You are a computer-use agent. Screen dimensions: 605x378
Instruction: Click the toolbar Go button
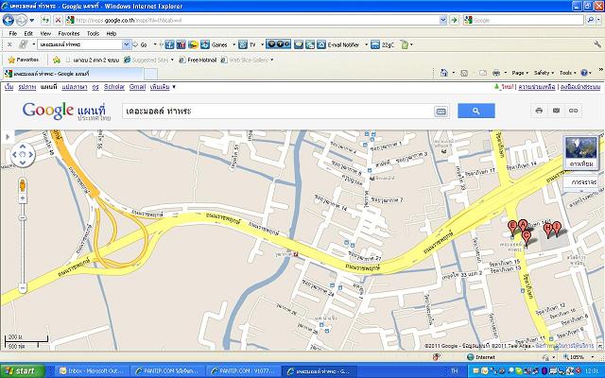[x=141, y=44]
